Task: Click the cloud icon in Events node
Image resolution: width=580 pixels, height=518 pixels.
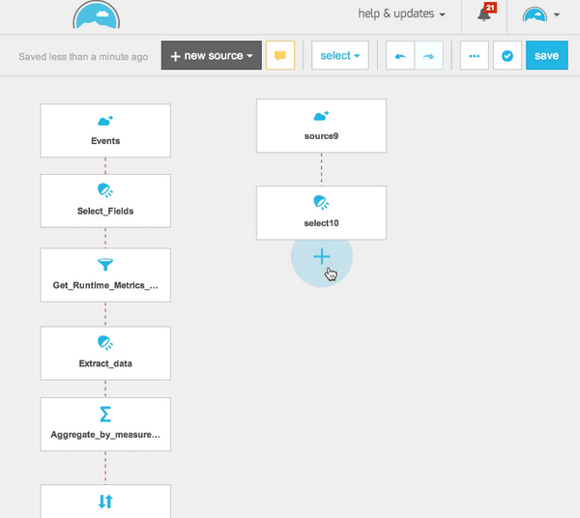Action: (x=105, y=121)
